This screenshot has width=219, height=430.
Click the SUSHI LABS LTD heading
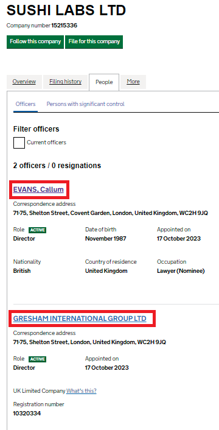[x=66, y=10]
